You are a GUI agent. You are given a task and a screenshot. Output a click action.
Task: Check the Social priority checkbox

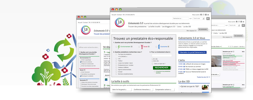click(139, 47)
